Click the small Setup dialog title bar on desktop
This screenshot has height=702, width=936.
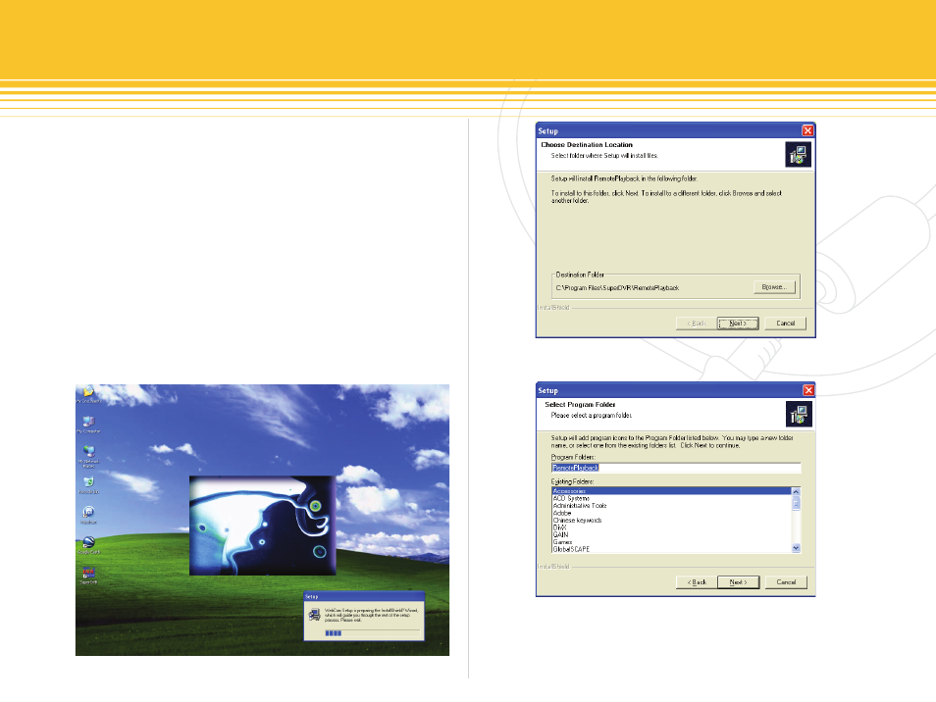tap(364, 596)
